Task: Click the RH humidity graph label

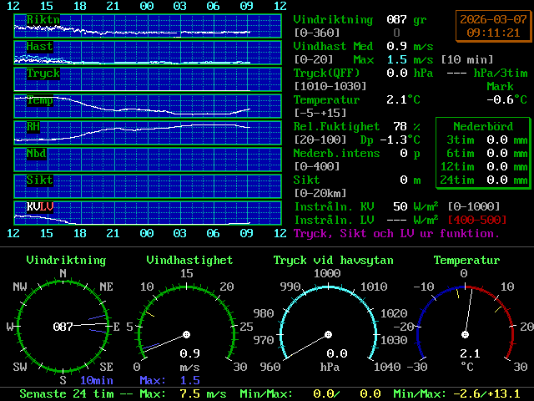Action: [x=33, y=127]
